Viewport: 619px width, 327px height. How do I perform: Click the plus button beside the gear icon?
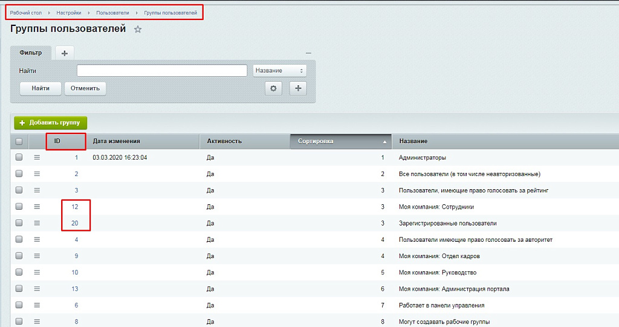click(298, 88)
